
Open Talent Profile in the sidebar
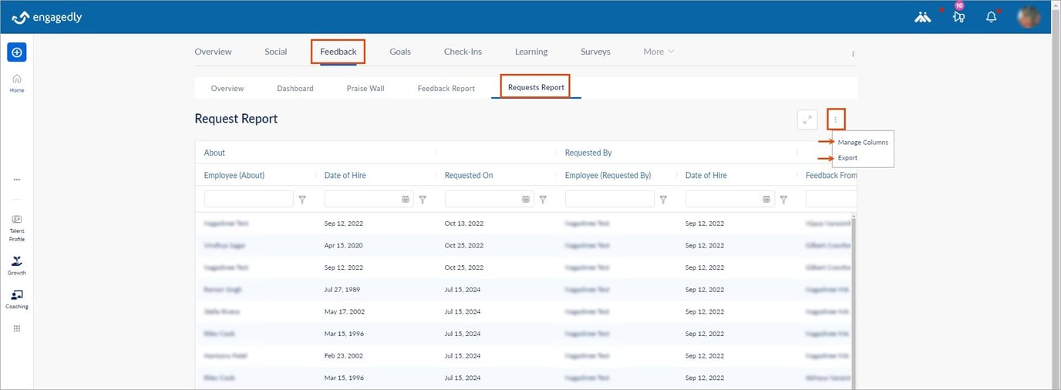(x=17, y=228)
